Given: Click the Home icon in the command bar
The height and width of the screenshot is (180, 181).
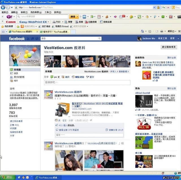Looking at the screenshot, I should 143,31.
